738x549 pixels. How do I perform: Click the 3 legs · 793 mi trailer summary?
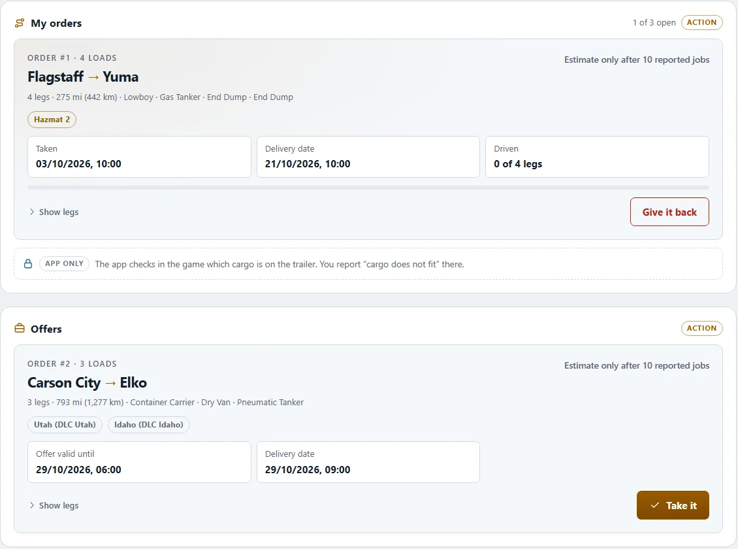pyautogui.click(x=165, y=403)
